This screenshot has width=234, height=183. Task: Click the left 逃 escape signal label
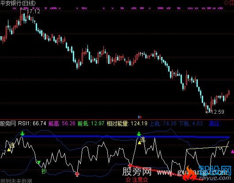click(x=12, y=145)
